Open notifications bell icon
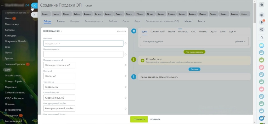 (x=261, y=22)
